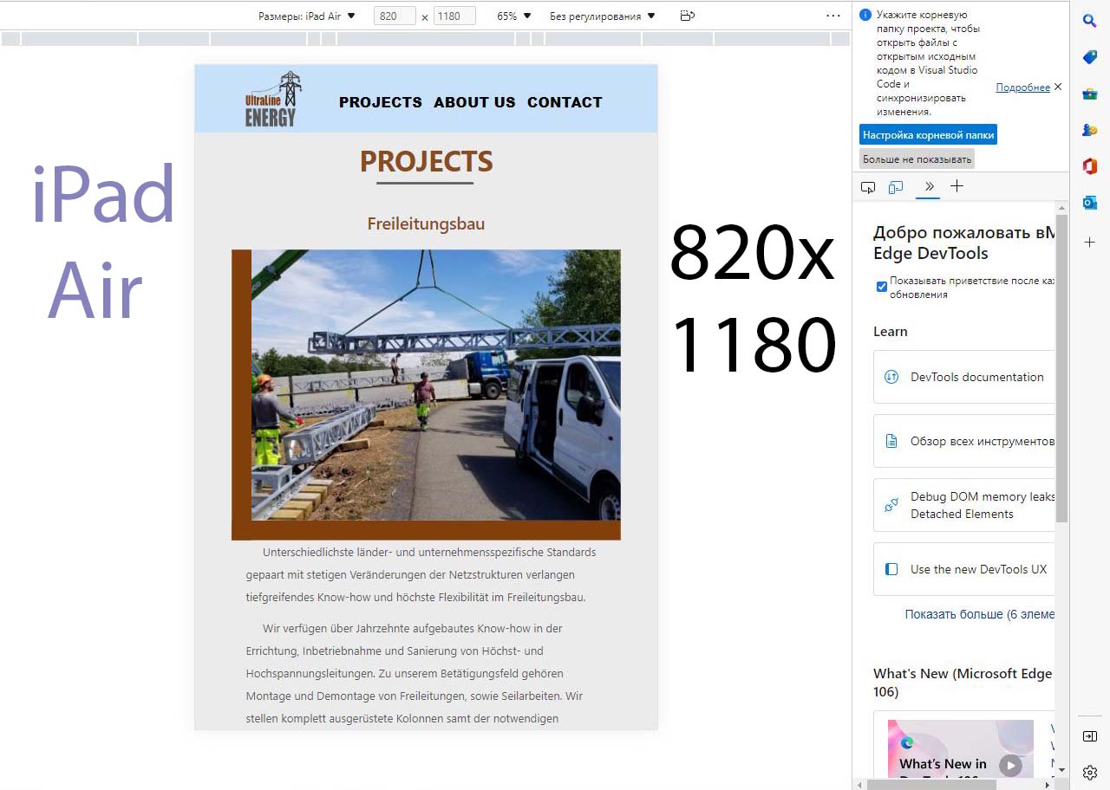
Task: Click the "Подробнее" link
Action: [1022, 87]
